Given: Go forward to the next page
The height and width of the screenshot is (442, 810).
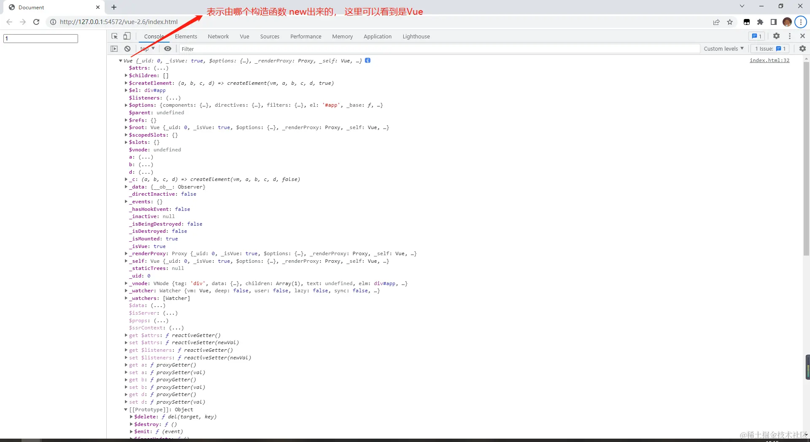Looking at the screenshot, I should click(23, 22).
